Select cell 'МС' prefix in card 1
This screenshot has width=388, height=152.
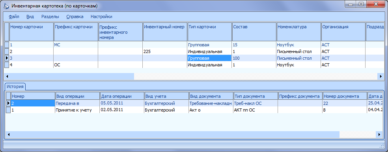click(76, 45)
